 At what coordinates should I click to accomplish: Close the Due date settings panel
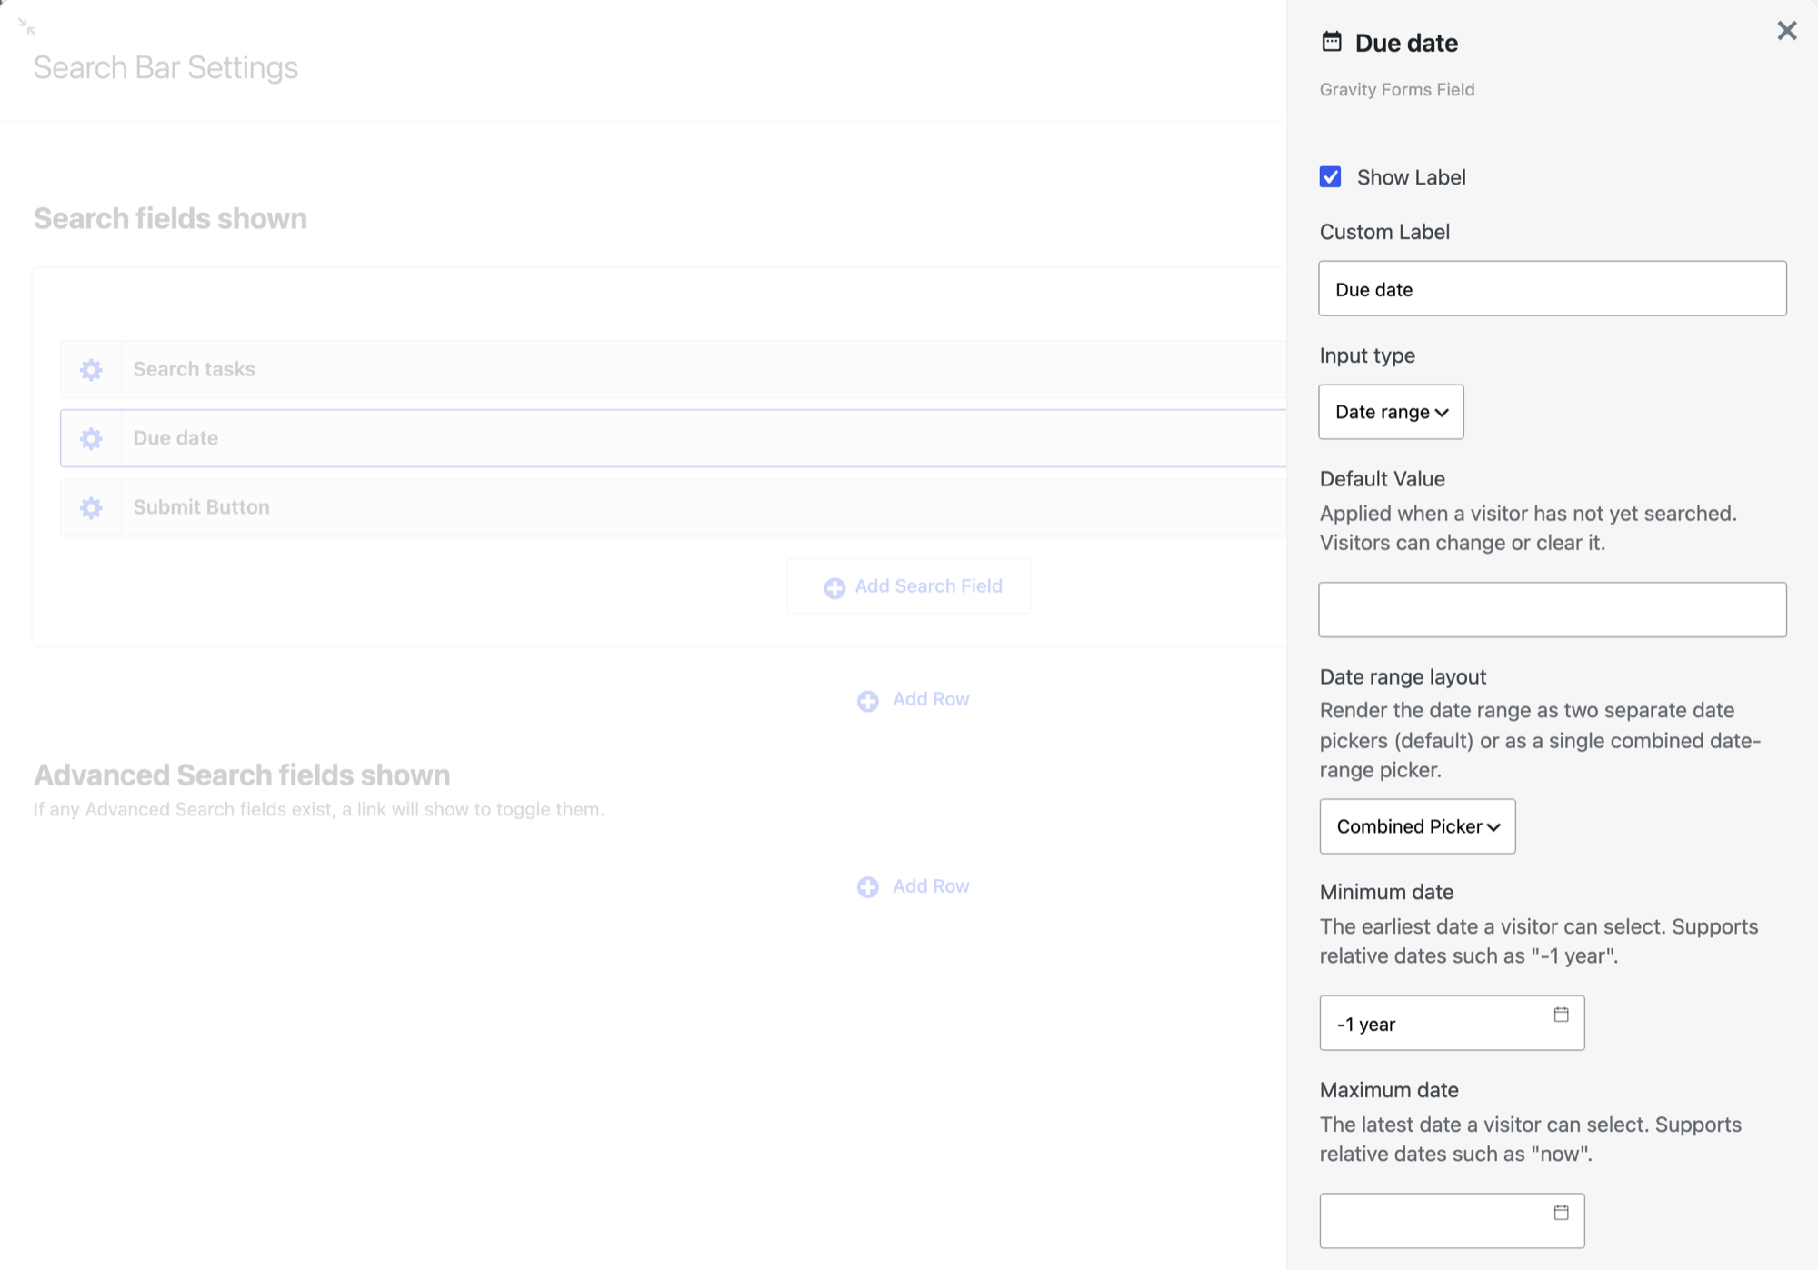click(1786, 31)
